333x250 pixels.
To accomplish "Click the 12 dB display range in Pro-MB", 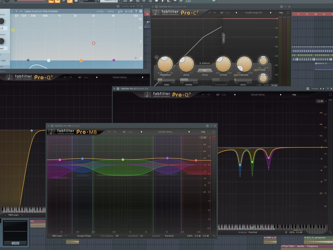I will click(x=203, y=138).
